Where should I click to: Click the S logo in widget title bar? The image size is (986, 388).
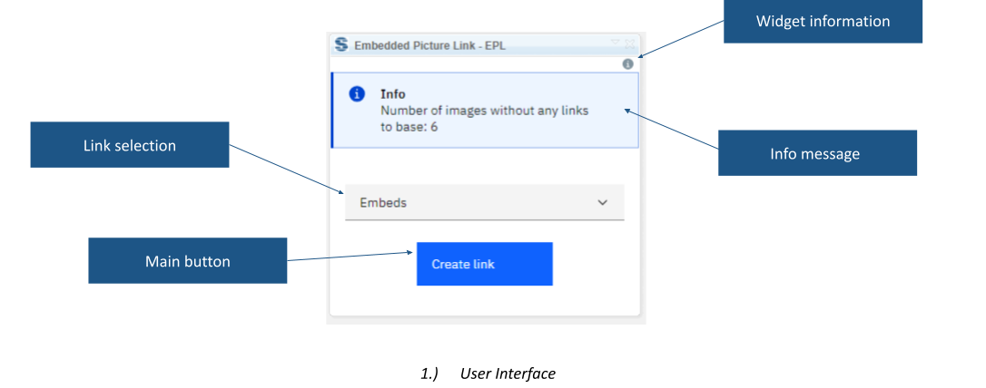coord(340,44)
